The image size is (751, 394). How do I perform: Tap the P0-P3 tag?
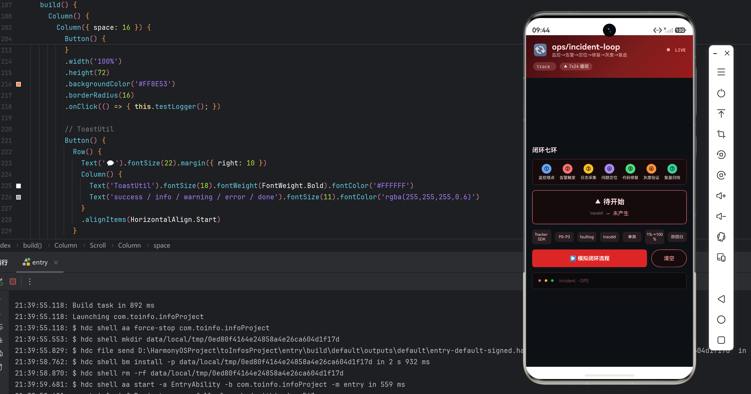564,237
